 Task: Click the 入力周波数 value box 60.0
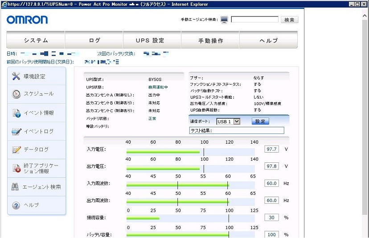point(271,183)
